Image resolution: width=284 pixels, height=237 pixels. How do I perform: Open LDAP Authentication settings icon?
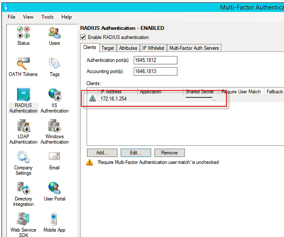(23, 125)
